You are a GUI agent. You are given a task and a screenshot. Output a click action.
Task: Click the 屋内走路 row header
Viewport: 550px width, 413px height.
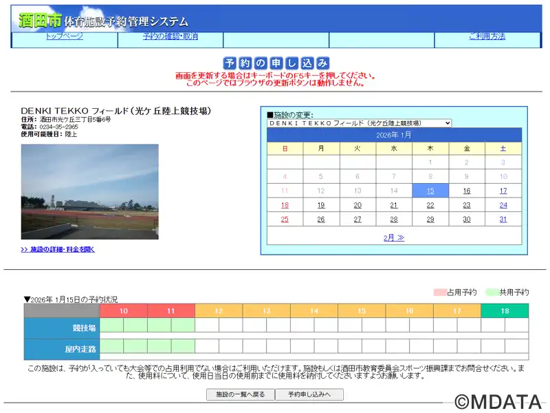(x=62, y=349)
